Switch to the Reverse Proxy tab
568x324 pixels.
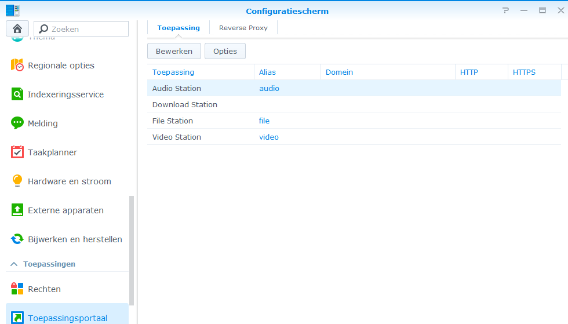(x=243, y=28)
